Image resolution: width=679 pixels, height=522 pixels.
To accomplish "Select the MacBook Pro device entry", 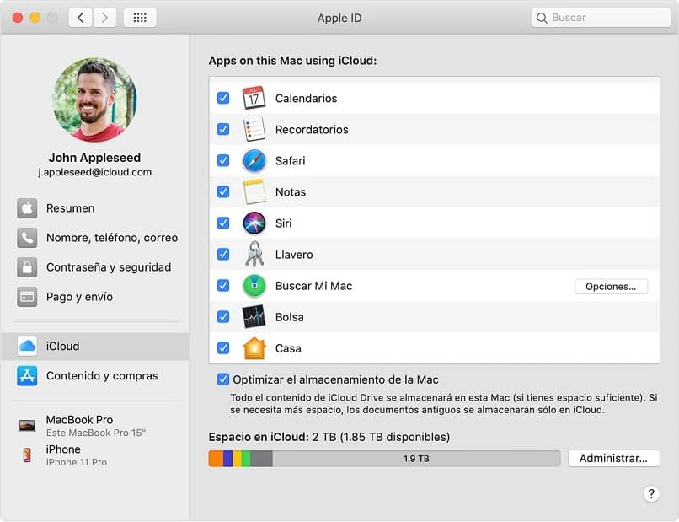I will [x=95, y=426].
